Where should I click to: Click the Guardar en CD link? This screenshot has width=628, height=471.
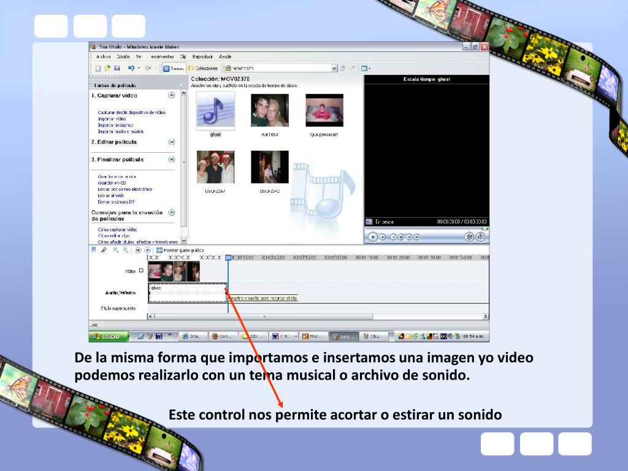coord(112,183)
